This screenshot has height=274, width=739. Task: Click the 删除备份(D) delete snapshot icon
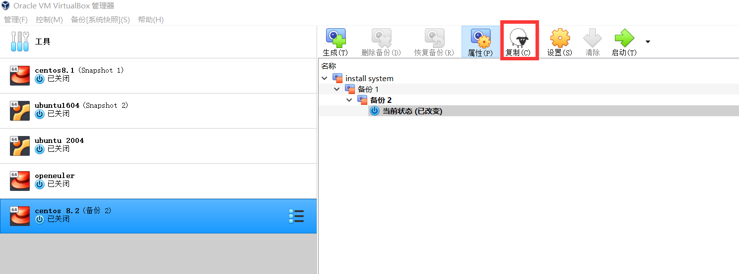coord(381,38)
